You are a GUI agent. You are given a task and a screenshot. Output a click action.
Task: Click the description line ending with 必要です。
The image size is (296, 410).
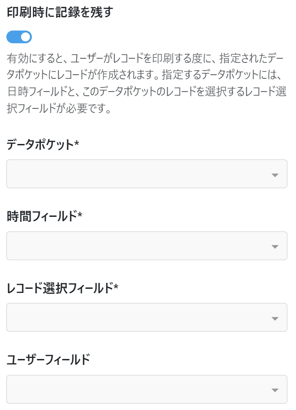tap(59, 109)
